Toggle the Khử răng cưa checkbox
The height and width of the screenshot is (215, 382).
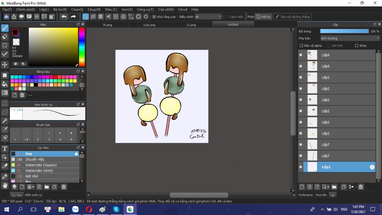click(154, 17)
